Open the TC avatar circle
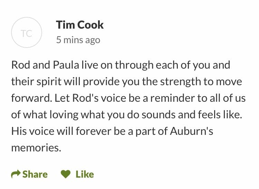 click(27, 33)
